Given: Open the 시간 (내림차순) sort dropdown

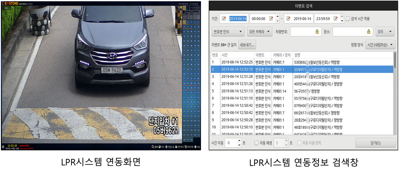Looking at the screenshot, I should (x=380, y=45).
